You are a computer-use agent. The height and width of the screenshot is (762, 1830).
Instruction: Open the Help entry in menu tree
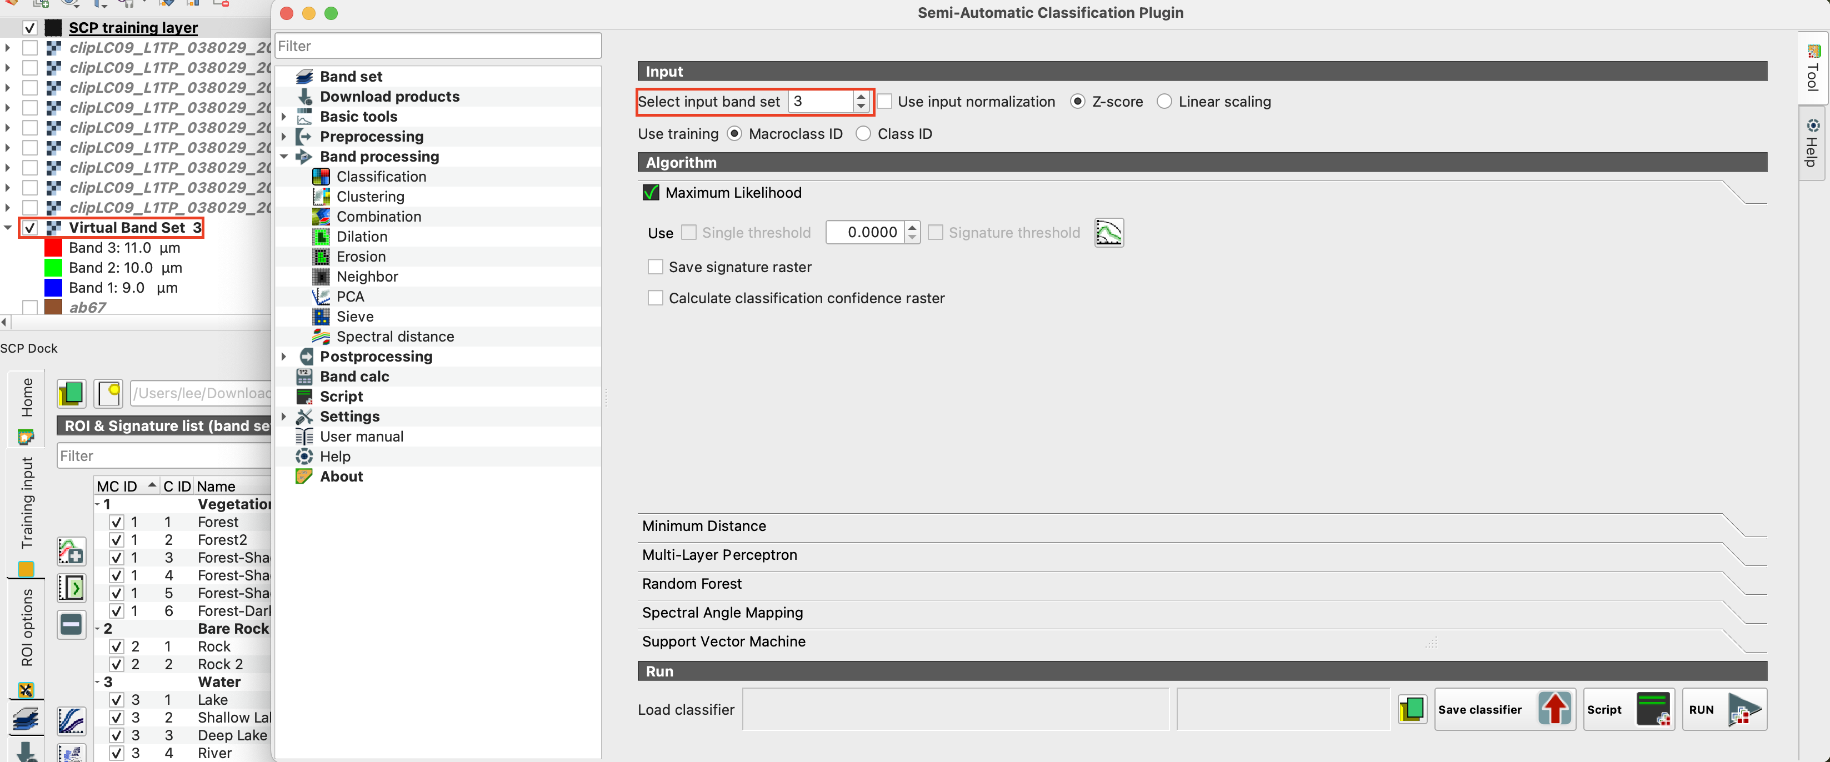coord(334,456)
